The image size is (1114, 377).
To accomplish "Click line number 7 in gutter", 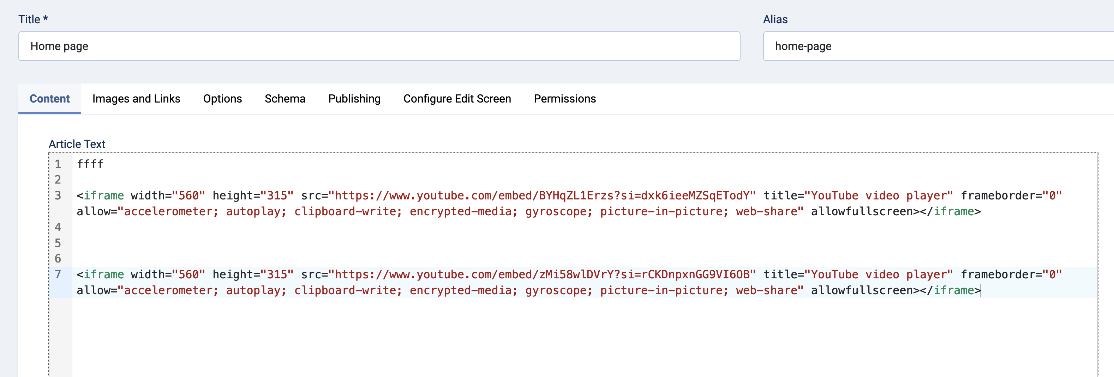I will point(58,275).
